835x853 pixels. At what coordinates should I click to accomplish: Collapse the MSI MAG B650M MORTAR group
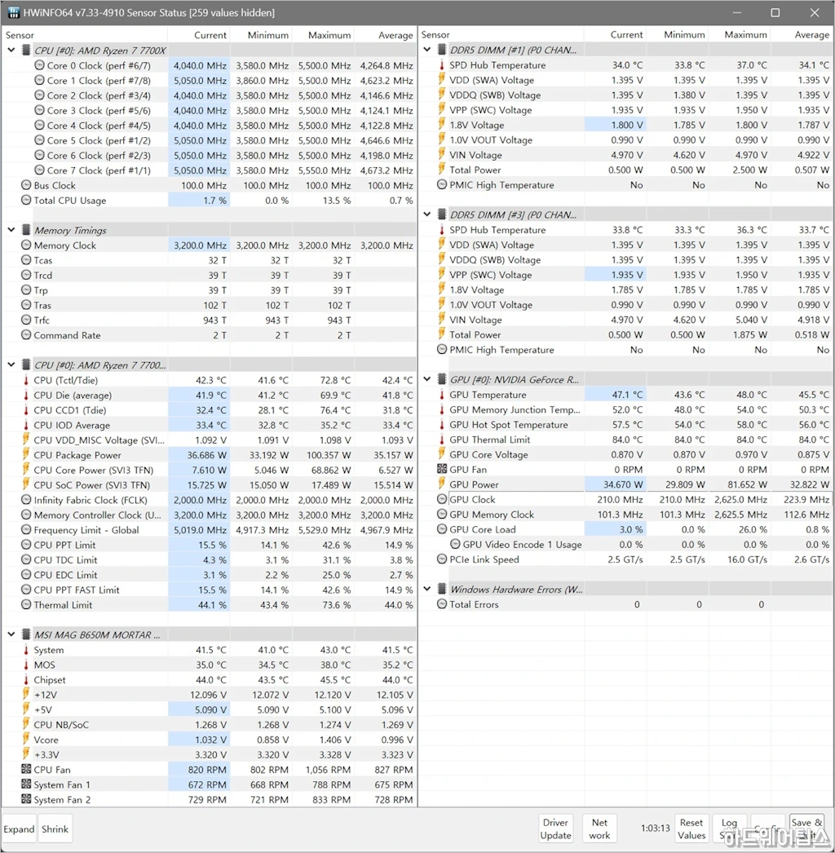click(x=11, y=634)
